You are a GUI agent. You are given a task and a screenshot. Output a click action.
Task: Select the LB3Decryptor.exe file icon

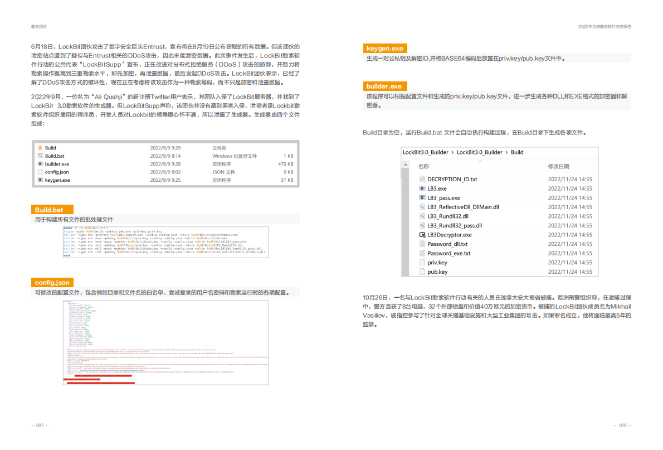pyautogui.click(x=422, y=235)
